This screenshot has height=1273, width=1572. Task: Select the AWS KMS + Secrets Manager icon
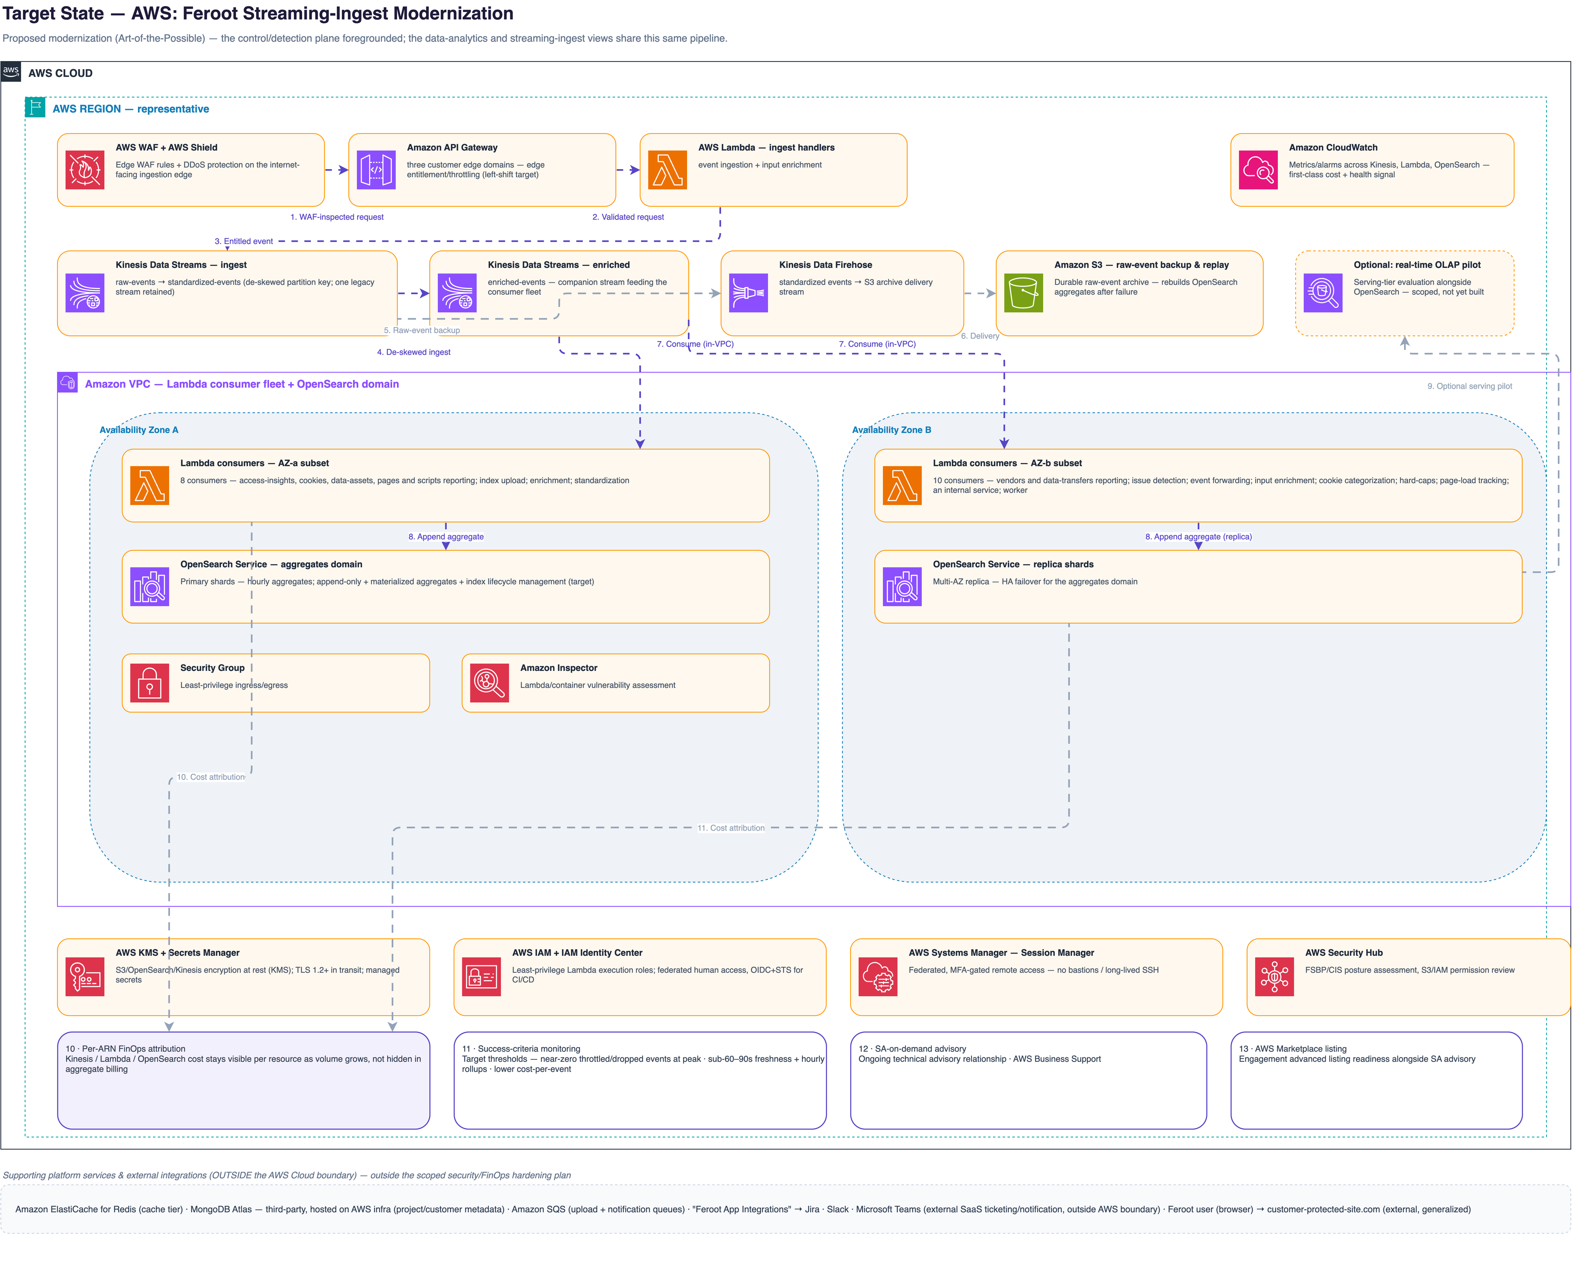(84, 977)
